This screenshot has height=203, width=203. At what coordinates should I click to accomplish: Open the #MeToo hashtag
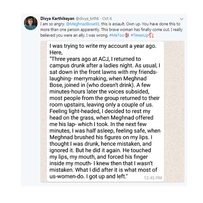[x=117, y=35]
